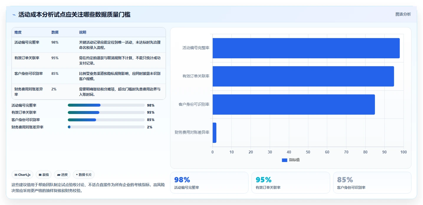The height and width of the screenshot is (205, 423).
Task: Click the 2% value beside progress bar
Action: click(149, 127)
